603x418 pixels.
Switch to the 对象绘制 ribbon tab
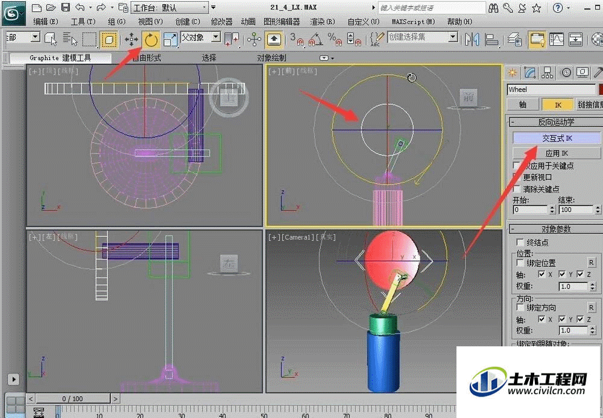coord(271,58)
